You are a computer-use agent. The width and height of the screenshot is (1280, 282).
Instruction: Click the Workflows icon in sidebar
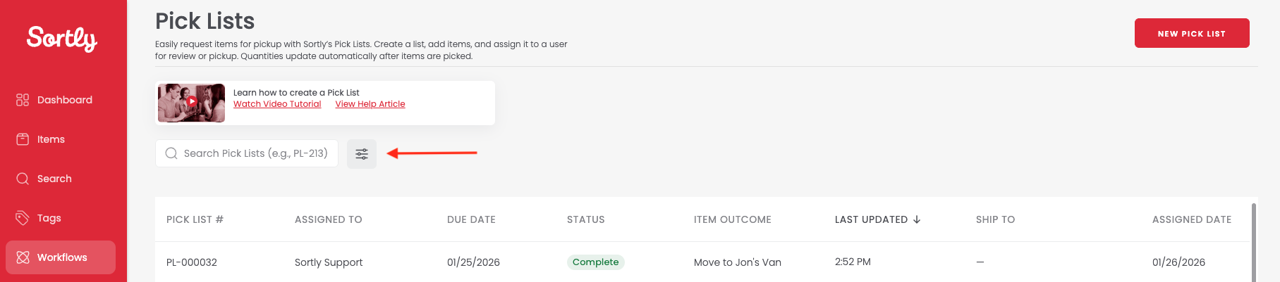tap(23, 257)
